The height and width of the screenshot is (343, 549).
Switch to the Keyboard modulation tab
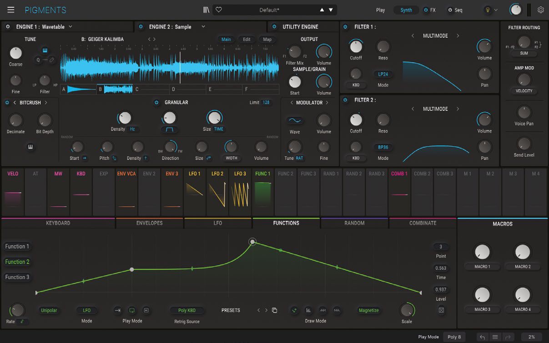point(58,223)
